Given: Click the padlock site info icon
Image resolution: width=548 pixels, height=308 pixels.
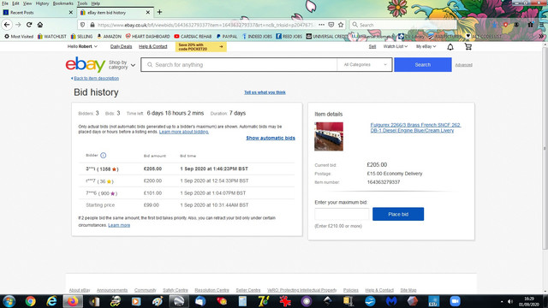Looking at the screenshot, I should tap(92, 25).
